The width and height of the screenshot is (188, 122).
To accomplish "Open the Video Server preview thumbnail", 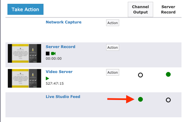I will (24, 78).
